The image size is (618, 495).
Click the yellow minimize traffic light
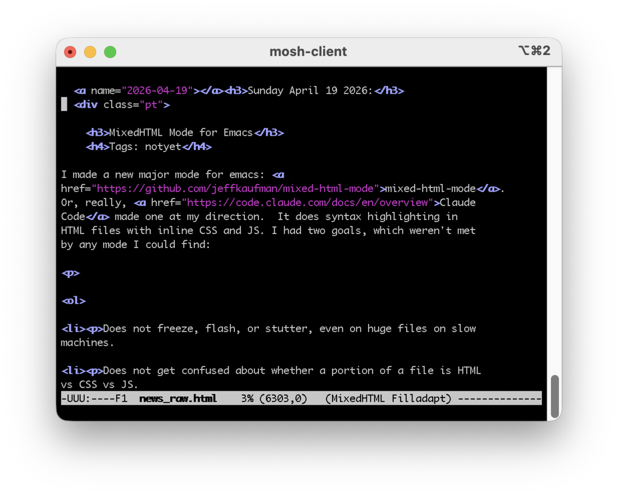pyautogui.click(x=90, y=51)
